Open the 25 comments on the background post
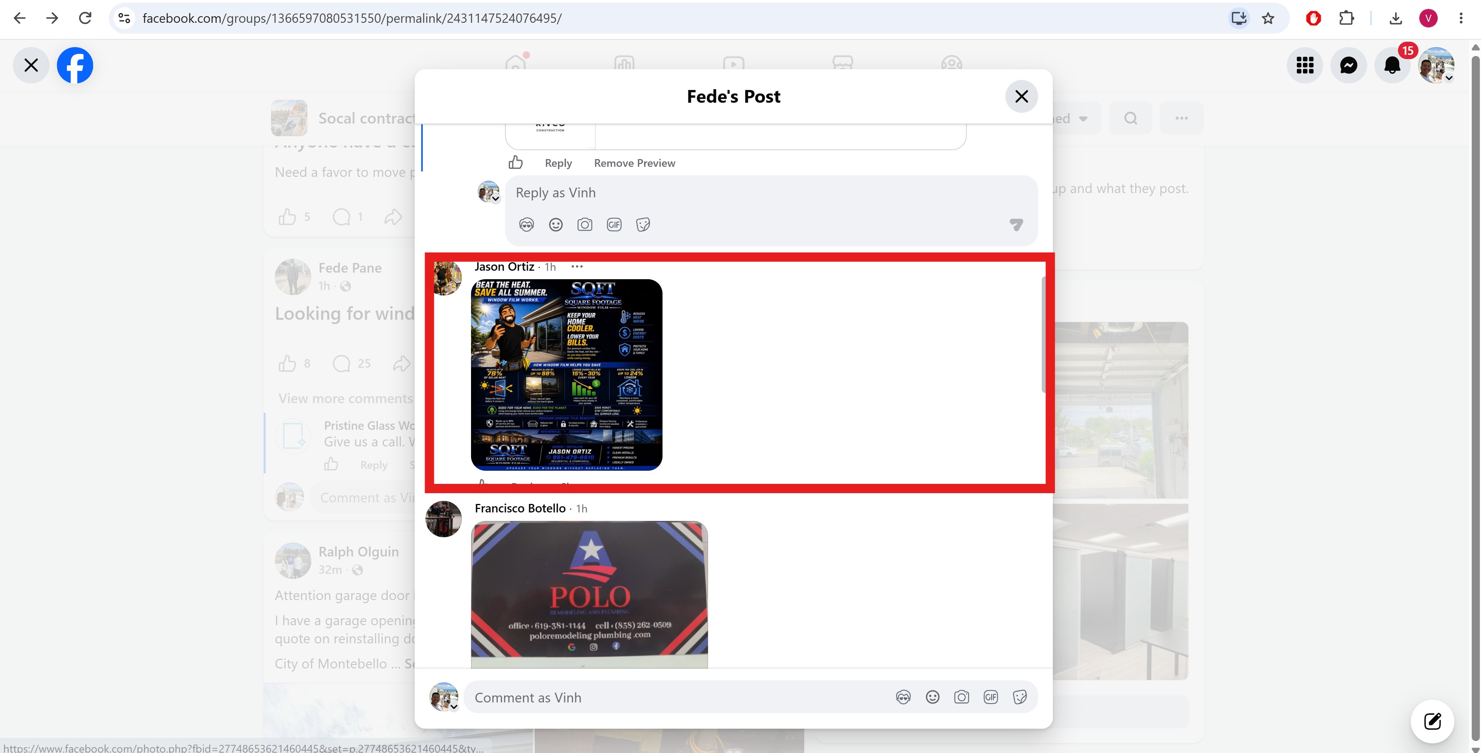The image size is (1481, 753). (x=351, y=363)
